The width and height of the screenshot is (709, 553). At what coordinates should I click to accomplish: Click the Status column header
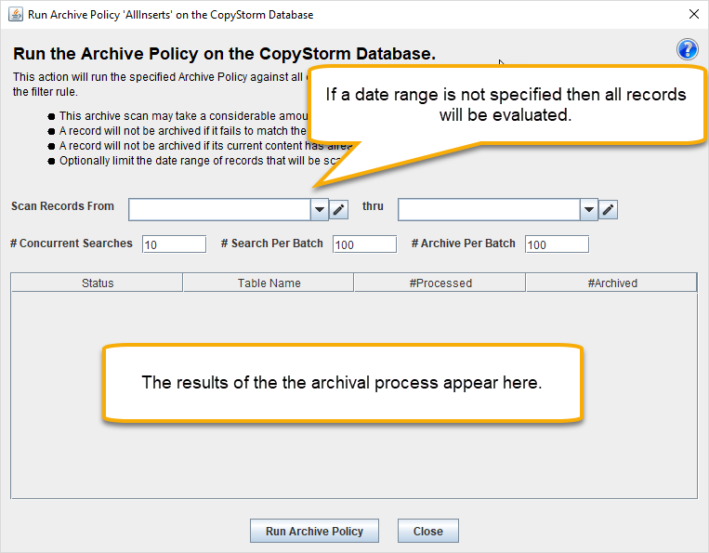click(x=98, y=283)
